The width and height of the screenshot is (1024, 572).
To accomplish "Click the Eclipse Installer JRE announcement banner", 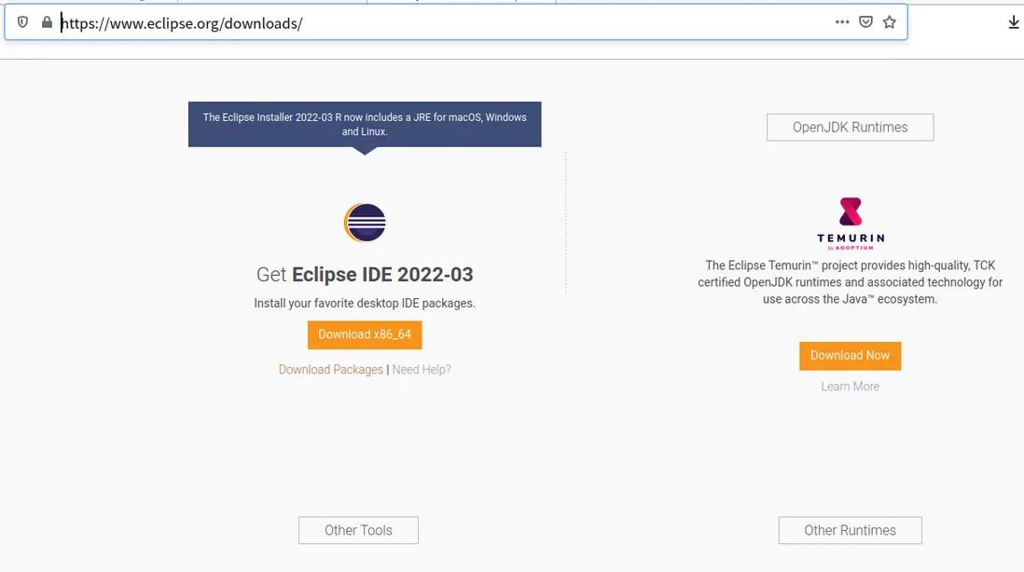I will 365,125.
